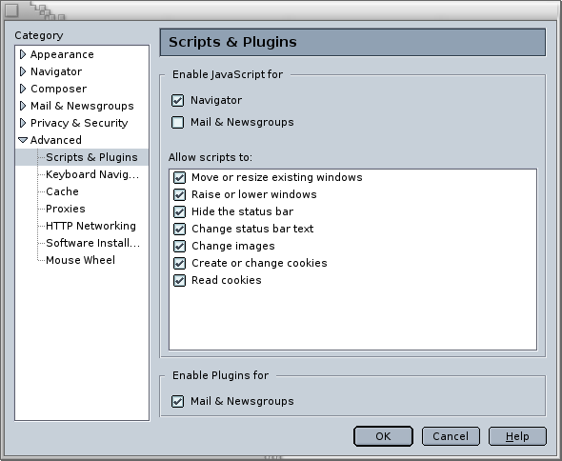The width and height of the screenshot is (562, 461).
Task: Expand the Privacy & Security category
Action: [23, 123]
